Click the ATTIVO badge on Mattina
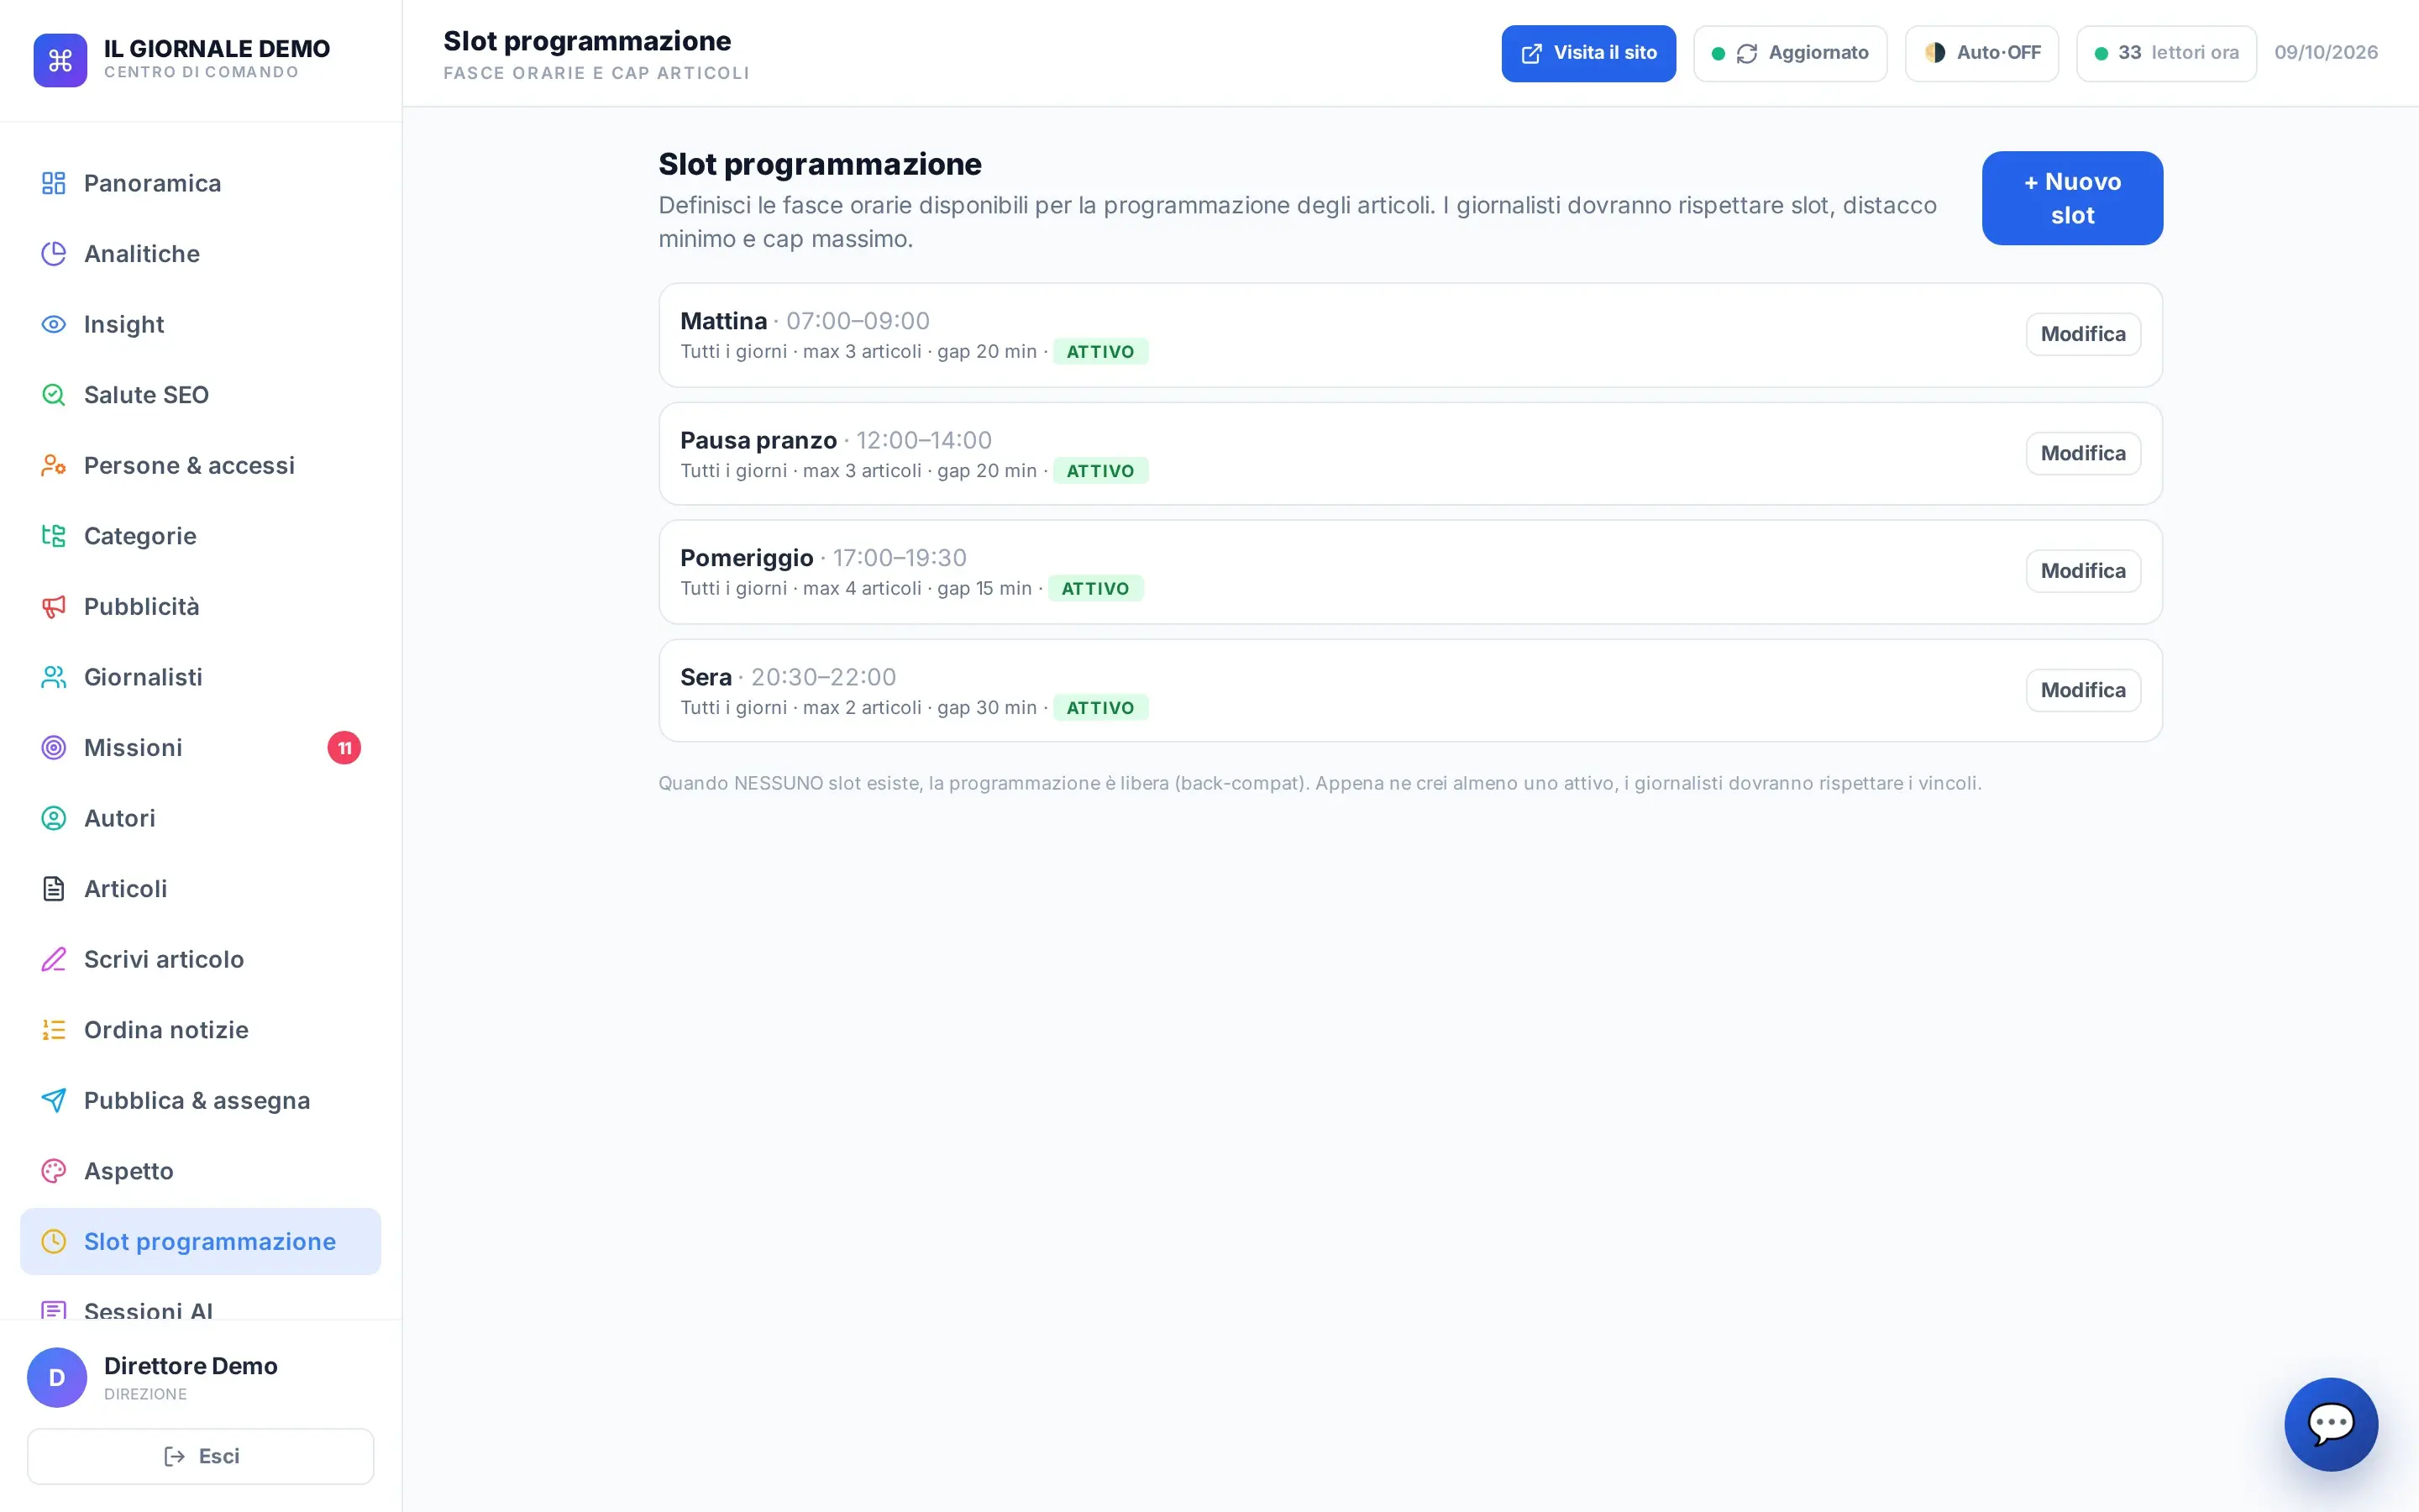The image size is (2419, 1512). tap(1100, 351)
